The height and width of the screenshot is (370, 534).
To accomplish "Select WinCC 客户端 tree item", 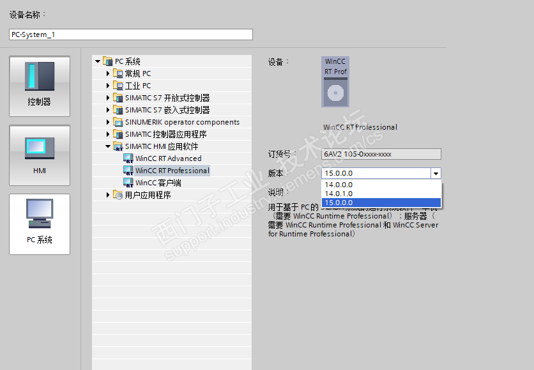I will (x=158, y=183).
